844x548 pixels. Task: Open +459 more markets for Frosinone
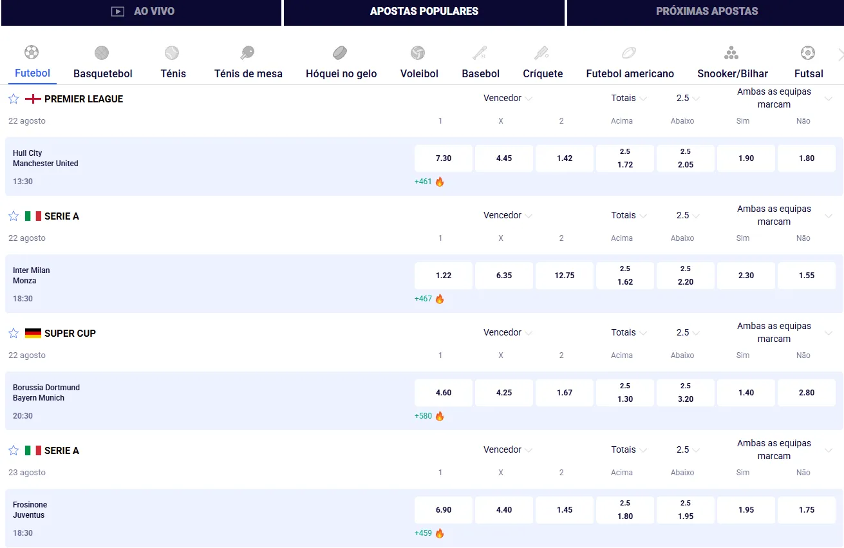423,533
